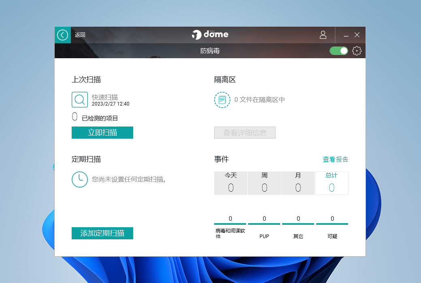Click the 可疑 count bar
This screenshot has width=421, height=283.
(x=332, y=223)
